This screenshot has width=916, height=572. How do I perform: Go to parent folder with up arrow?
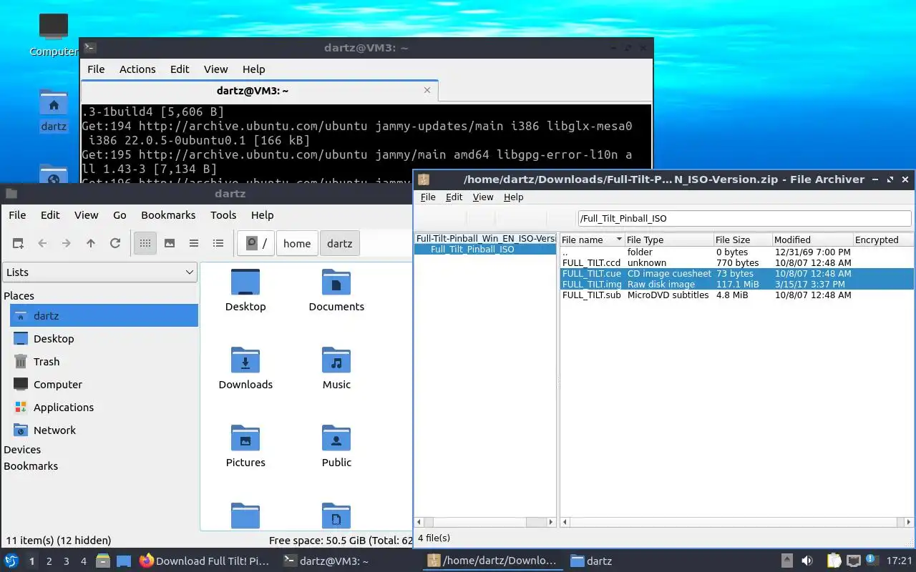[91, 243]
